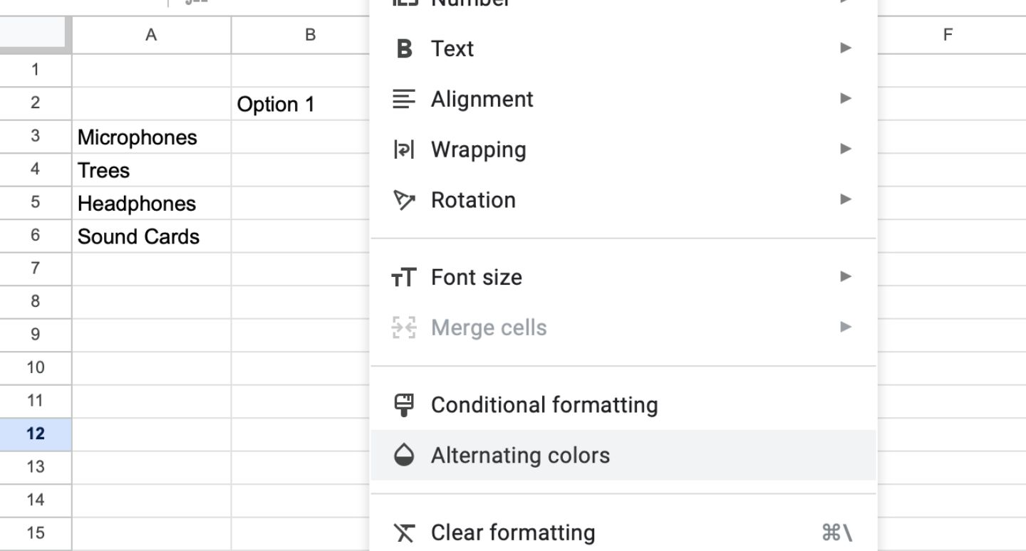The height and width of the screenshot is (551, 1026).
Task: Expand the Alignment submenu arrow
Action: [x=846, y=98]
